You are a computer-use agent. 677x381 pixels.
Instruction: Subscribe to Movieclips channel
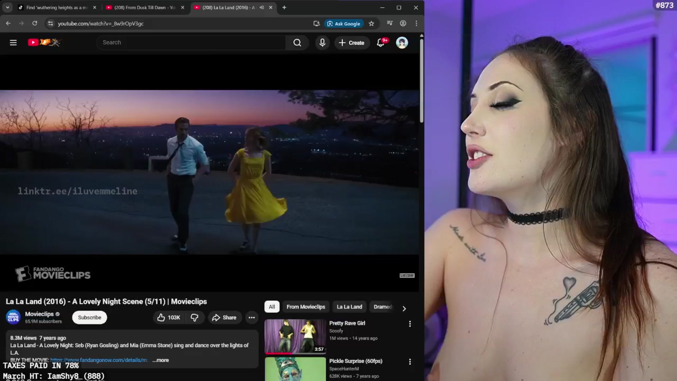[x=90, y=317]
